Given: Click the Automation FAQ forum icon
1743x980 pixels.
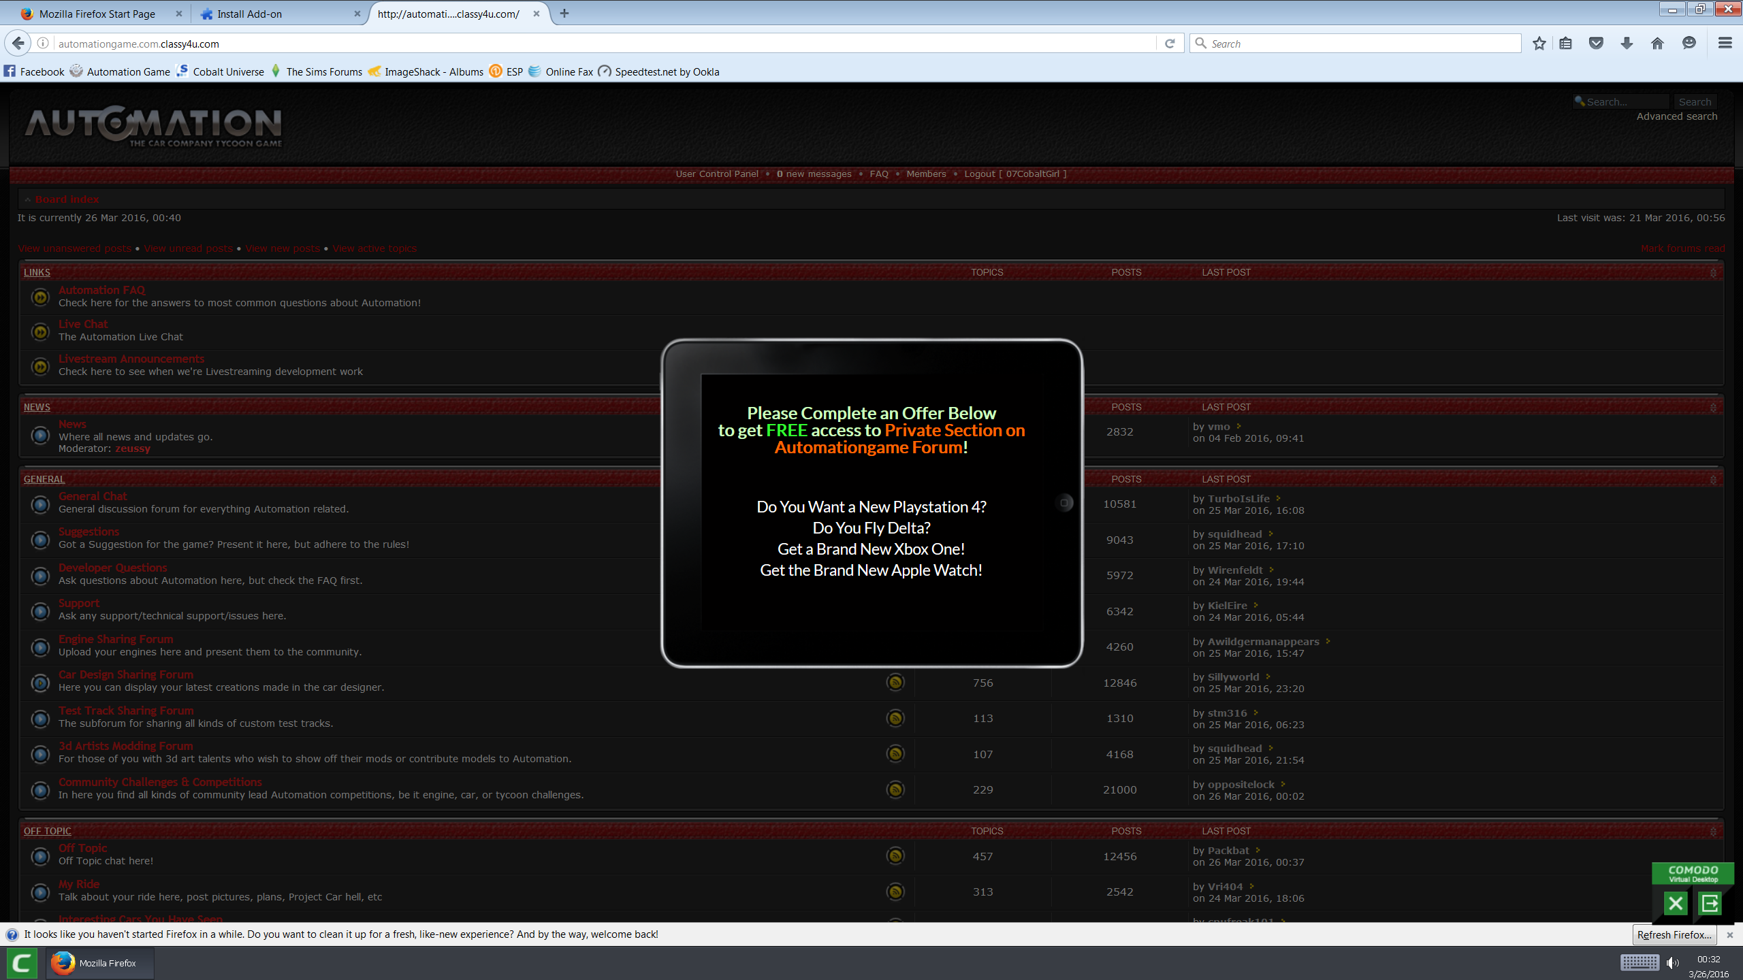Looking at the screenshot, I should 41,297.
